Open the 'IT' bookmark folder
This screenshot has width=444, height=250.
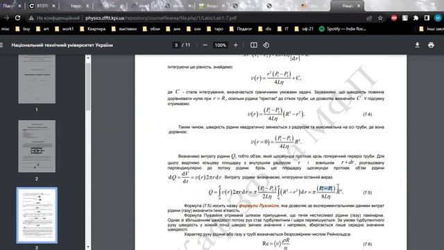pos(283,29)
